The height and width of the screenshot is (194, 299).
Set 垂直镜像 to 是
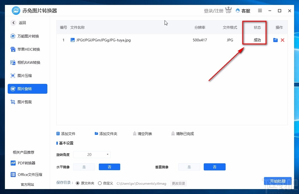point(189,167)
